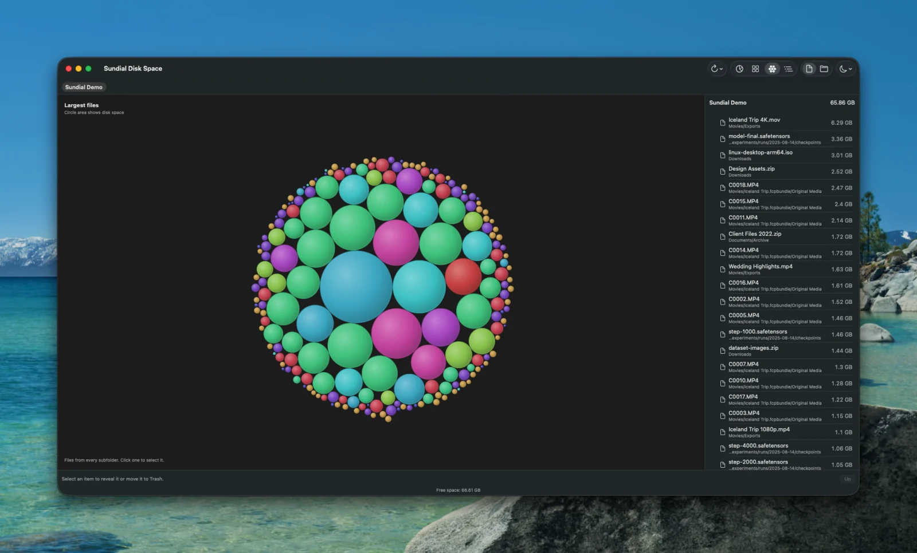Click file icon next to step-4000.safetensors
The width and height of the screenshot is (917, 553).
(723, 449)
